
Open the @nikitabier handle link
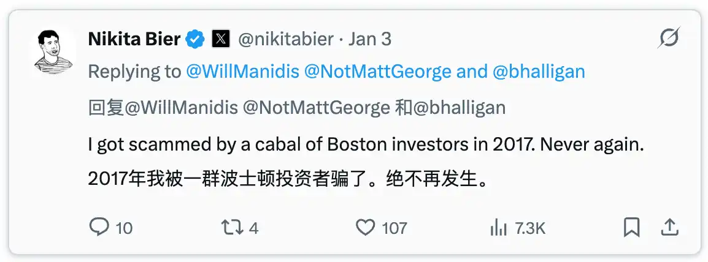[x=285, y=39]
